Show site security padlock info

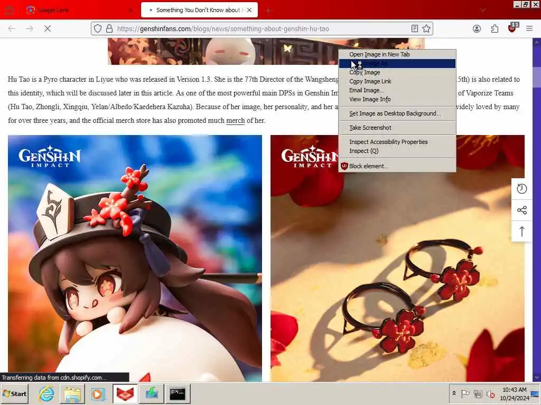109,29
